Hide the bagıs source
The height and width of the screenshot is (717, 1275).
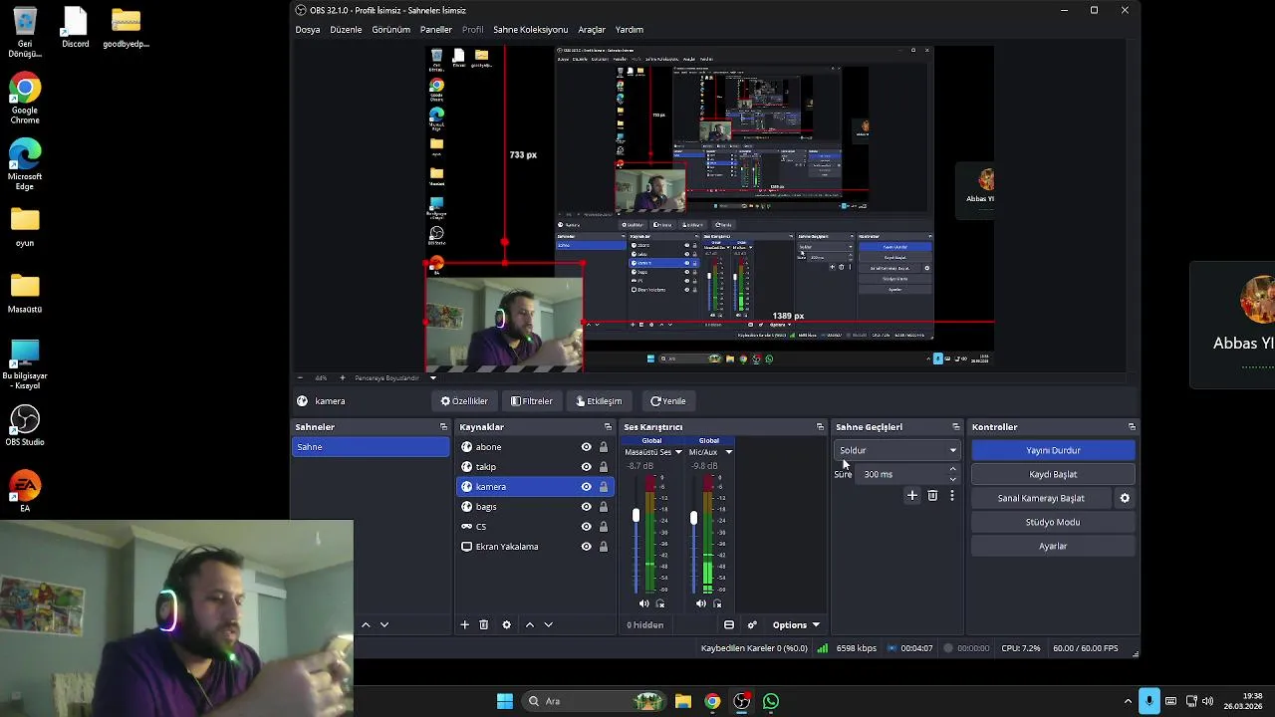click(x=587, y=507)
